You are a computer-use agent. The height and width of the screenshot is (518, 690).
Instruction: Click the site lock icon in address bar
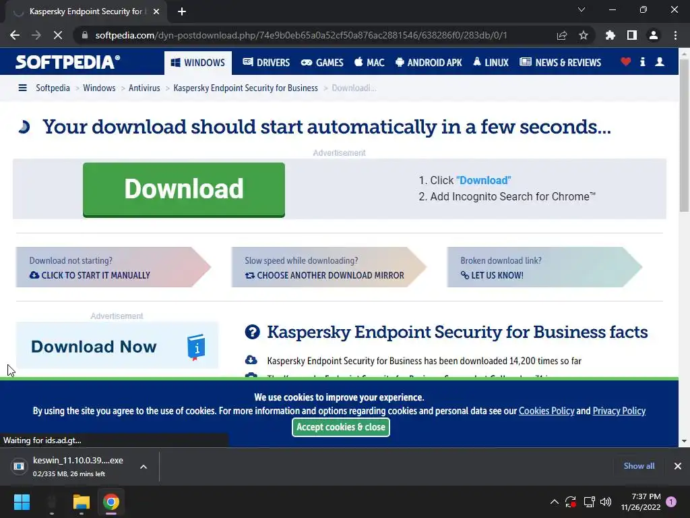click(85, 35)
